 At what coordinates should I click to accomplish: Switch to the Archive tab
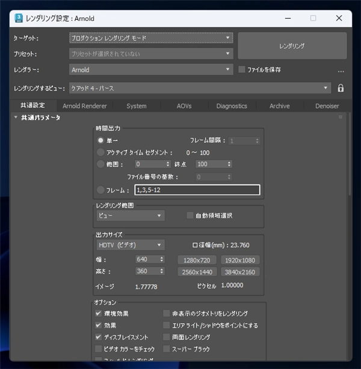(280, 106)
